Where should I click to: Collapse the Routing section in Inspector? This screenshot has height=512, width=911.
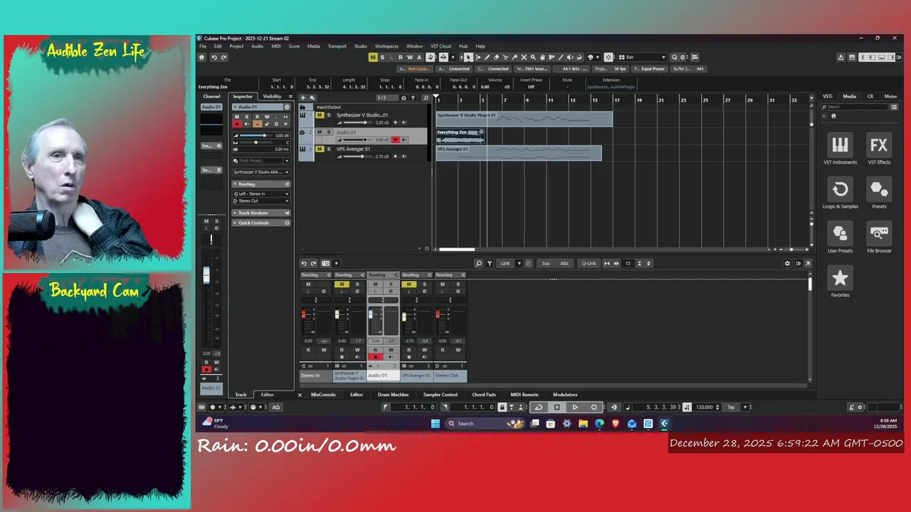(x=261, y=183)
